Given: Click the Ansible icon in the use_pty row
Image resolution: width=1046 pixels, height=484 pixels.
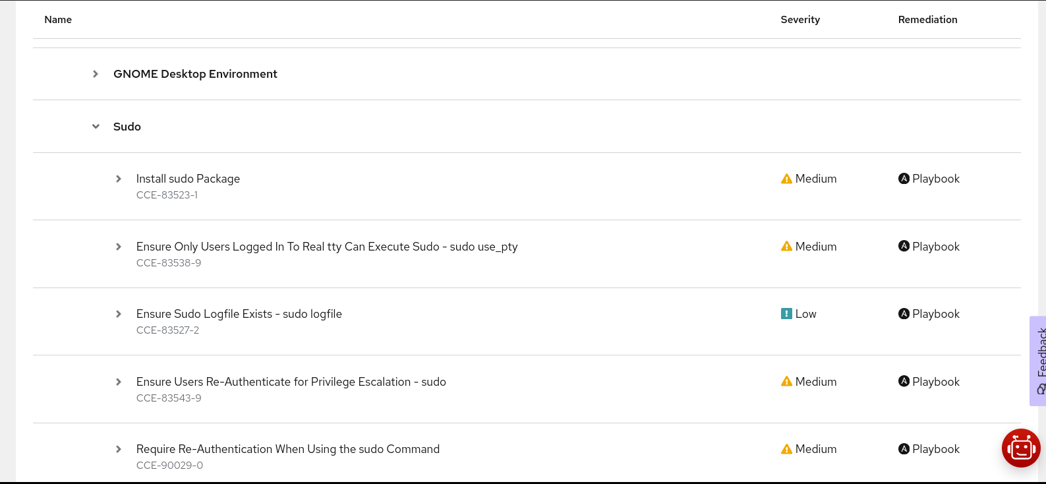Looking at the screenshot, I should pyautogui.click(x=904, y=247).
